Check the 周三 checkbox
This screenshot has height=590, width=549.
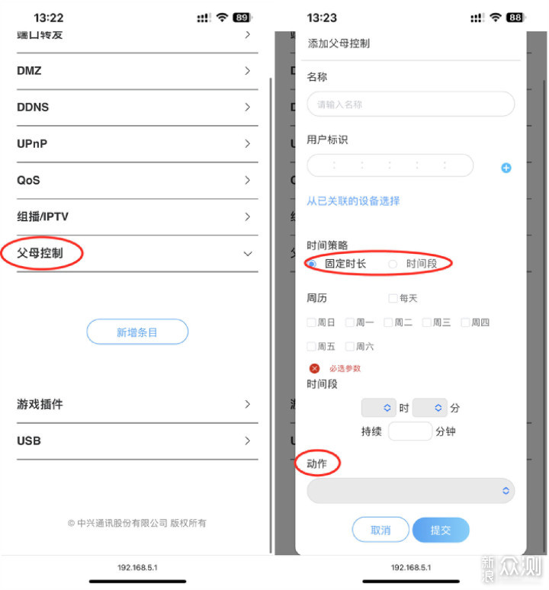click(x=426, y=322)
